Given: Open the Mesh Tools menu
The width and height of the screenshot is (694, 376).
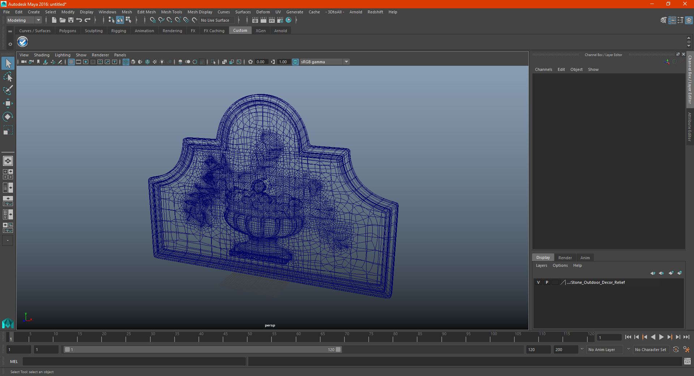Looking at the screenshot, I should [171, 12].
